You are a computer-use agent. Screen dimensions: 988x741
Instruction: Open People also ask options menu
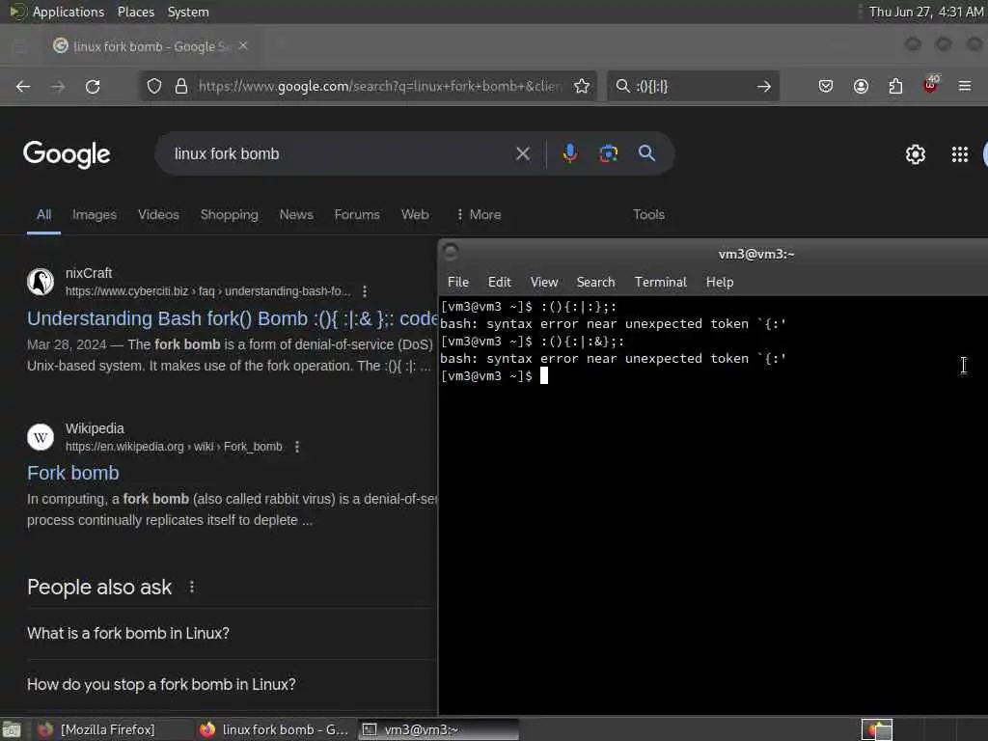point(192,588)
